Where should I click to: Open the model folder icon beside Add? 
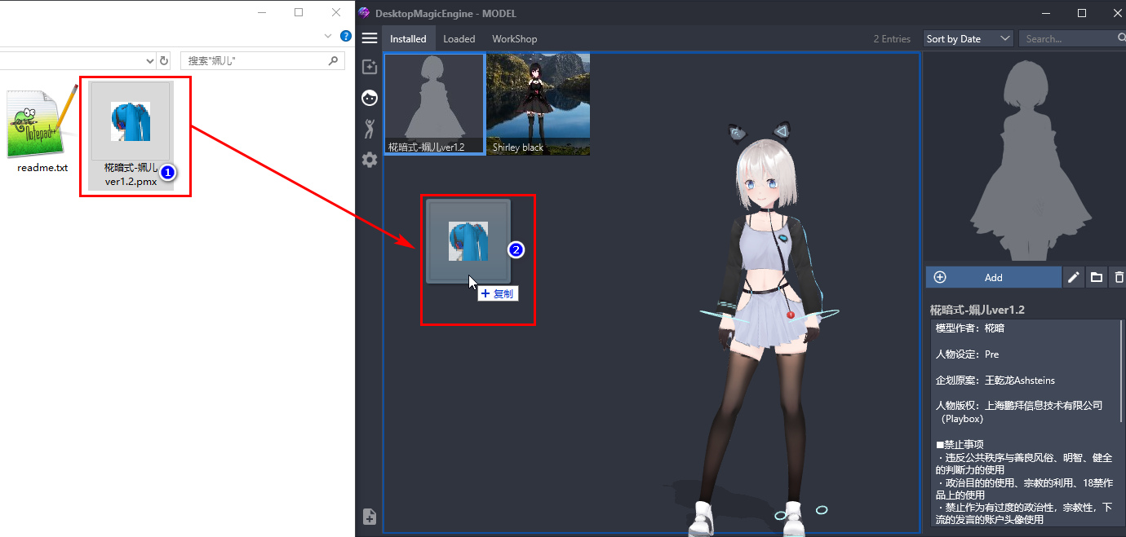[x=1097, y=278]
